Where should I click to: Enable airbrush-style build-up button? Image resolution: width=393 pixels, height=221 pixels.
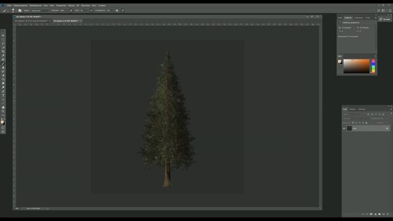click(91, 10)
